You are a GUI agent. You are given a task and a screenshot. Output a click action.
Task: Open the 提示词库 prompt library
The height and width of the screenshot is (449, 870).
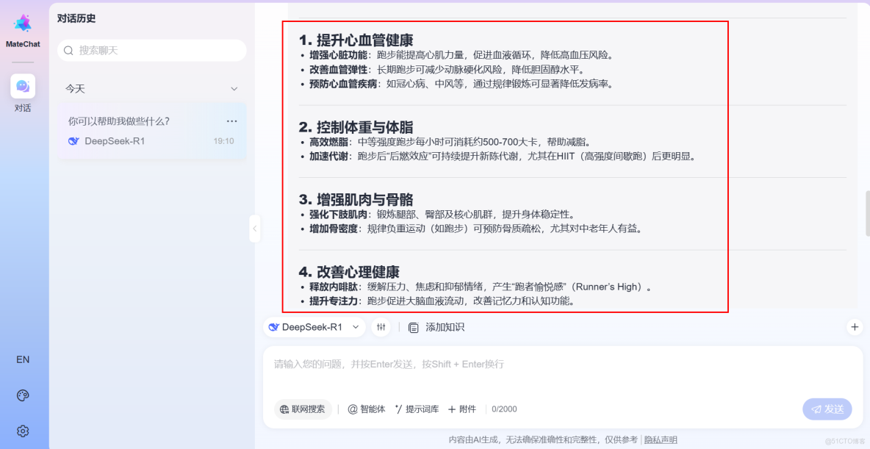417,409
